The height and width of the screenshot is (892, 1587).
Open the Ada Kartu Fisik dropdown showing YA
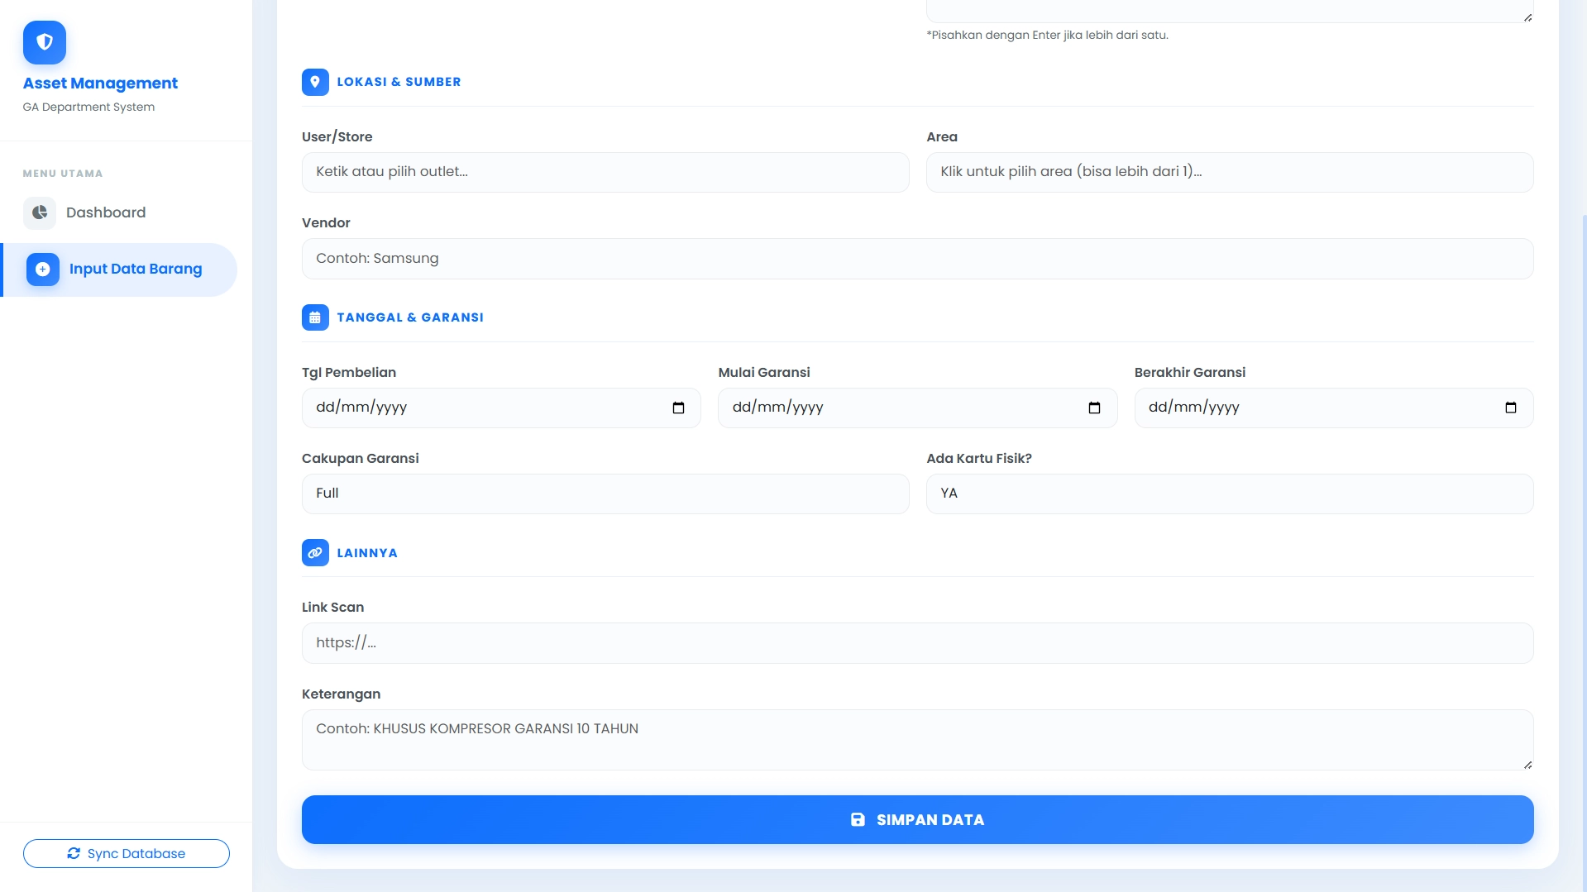pyautogui.click(x=1230, y=494)
